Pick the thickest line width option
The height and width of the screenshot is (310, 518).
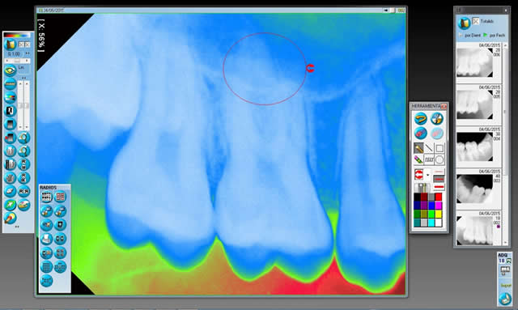tap(439, 188)
